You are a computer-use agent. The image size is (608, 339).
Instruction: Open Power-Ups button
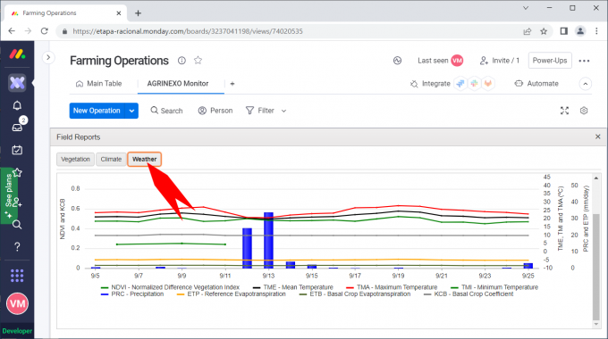click(x=550, y=61)
